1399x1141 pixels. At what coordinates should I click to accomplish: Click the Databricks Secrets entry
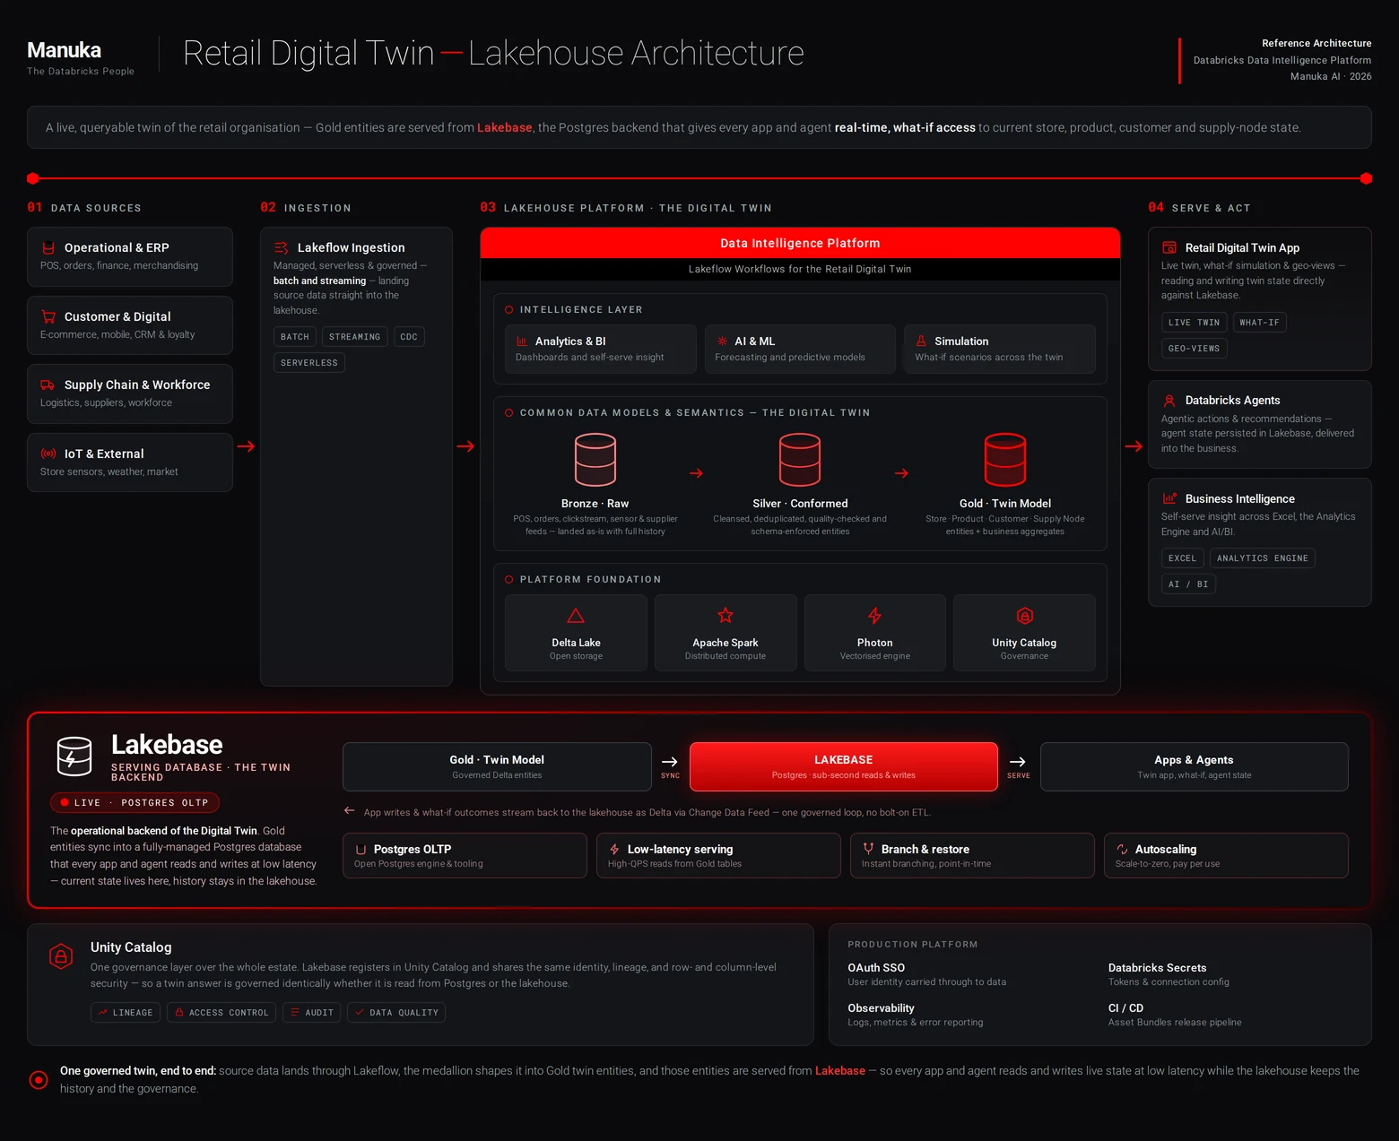click(1169, 974)
